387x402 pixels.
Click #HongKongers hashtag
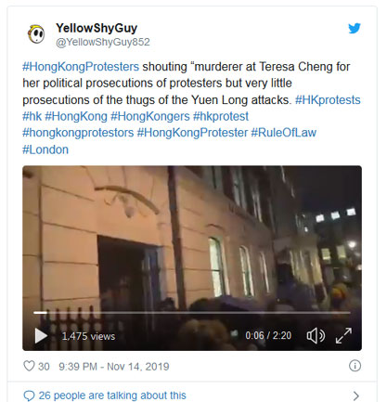pos(150,116)
